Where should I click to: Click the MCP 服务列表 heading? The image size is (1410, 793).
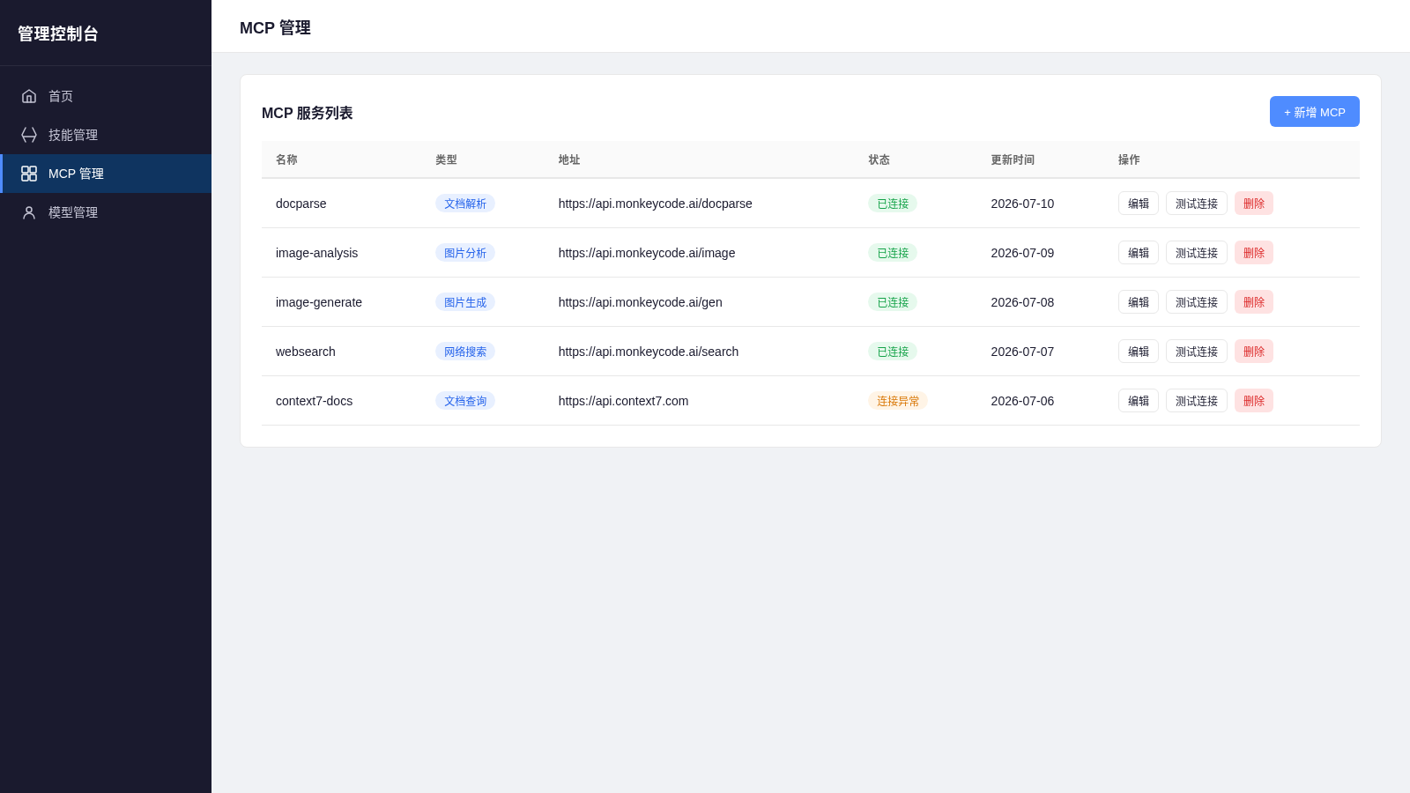307,113
